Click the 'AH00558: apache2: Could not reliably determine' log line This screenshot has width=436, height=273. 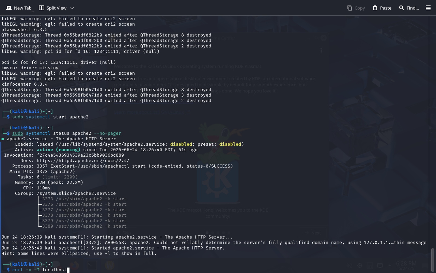pyautogui.click(x=214, y=243)
